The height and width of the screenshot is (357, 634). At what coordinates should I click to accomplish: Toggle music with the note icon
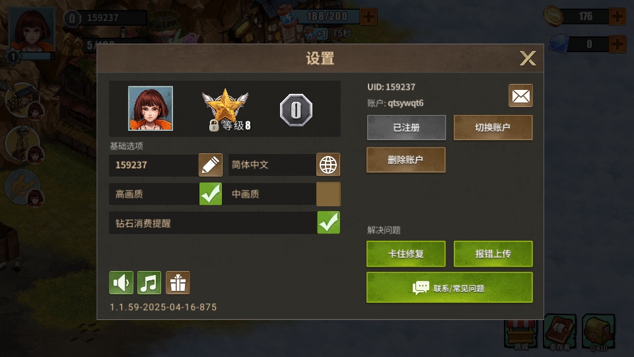(149, 282)
